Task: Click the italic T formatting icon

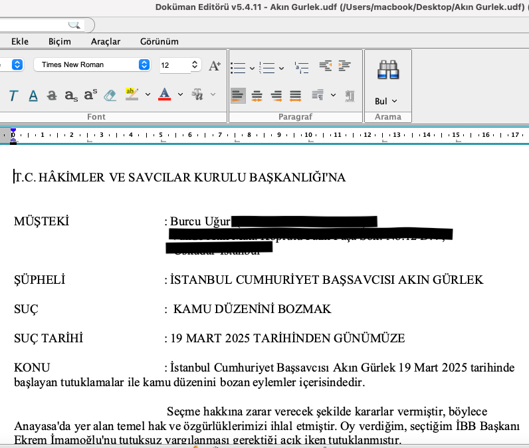Action: [x=13, y=96]
